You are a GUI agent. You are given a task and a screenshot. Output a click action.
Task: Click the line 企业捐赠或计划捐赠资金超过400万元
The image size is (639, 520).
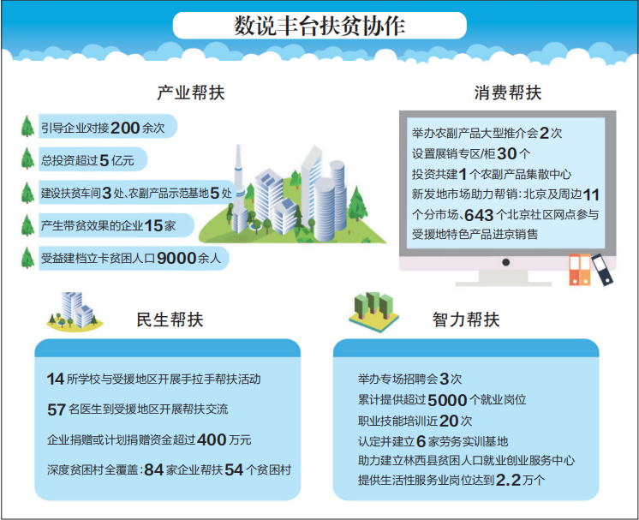click(x=149, y=439)
